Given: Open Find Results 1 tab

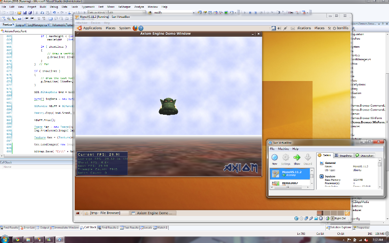Looking at the screenshot, I should pos(108,228).
